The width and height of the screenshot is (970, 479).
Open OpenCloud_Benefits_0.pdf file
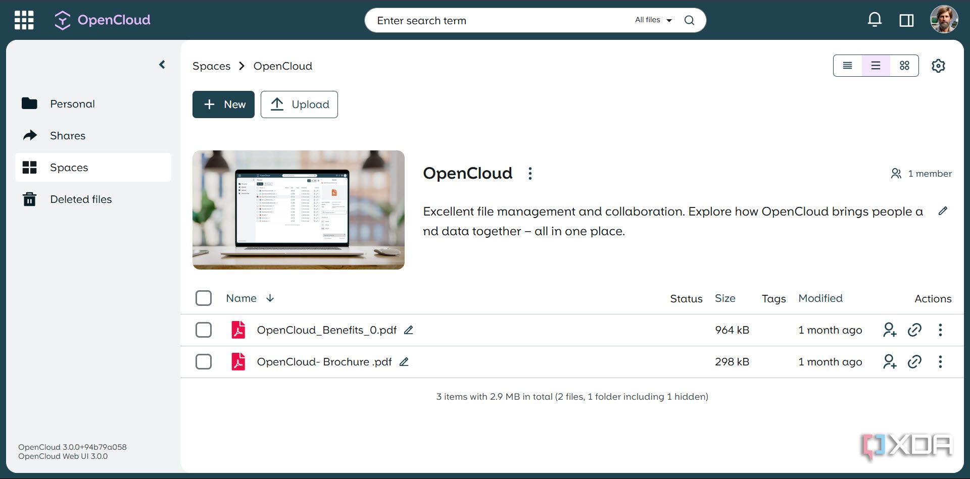[327, 330]
